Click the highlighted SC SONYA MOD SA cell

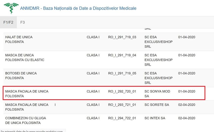(x=157, y=94)
